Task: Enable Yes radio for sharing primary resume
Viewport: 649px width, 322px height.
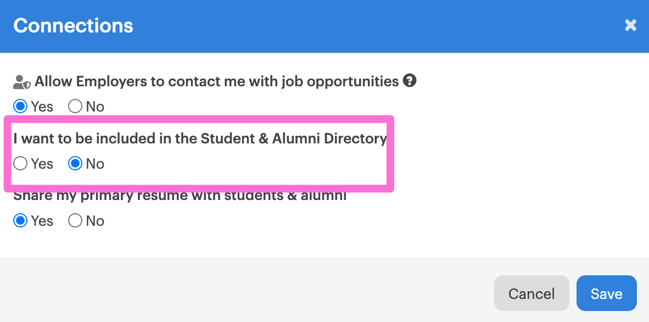Action: [20, 221]
